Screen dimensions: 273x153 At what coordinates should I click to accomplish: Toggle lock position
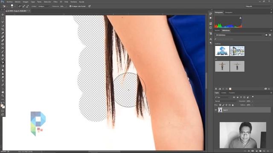pos(227,105)
